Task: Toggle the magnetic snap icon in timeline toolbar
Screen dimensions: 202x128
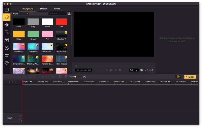Action: [60, 77]
